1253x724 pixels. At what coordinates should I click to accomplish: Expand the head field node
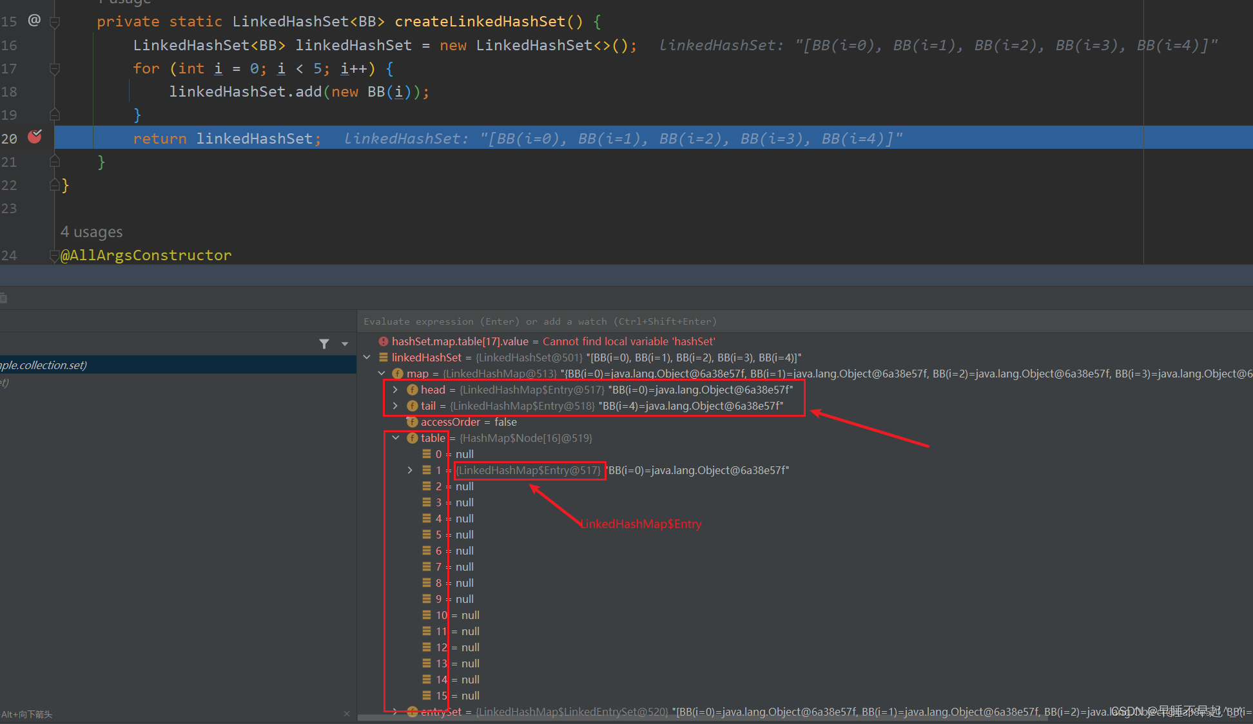[x=395, y=390]
